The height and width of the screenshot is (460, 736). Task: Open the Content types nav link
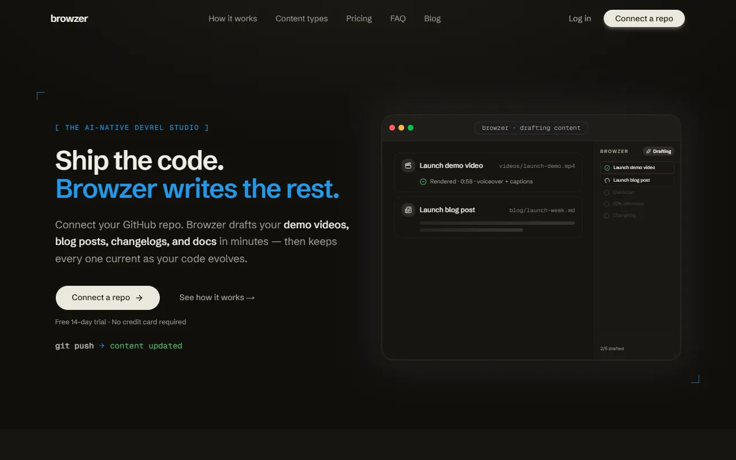coord(301,18)
